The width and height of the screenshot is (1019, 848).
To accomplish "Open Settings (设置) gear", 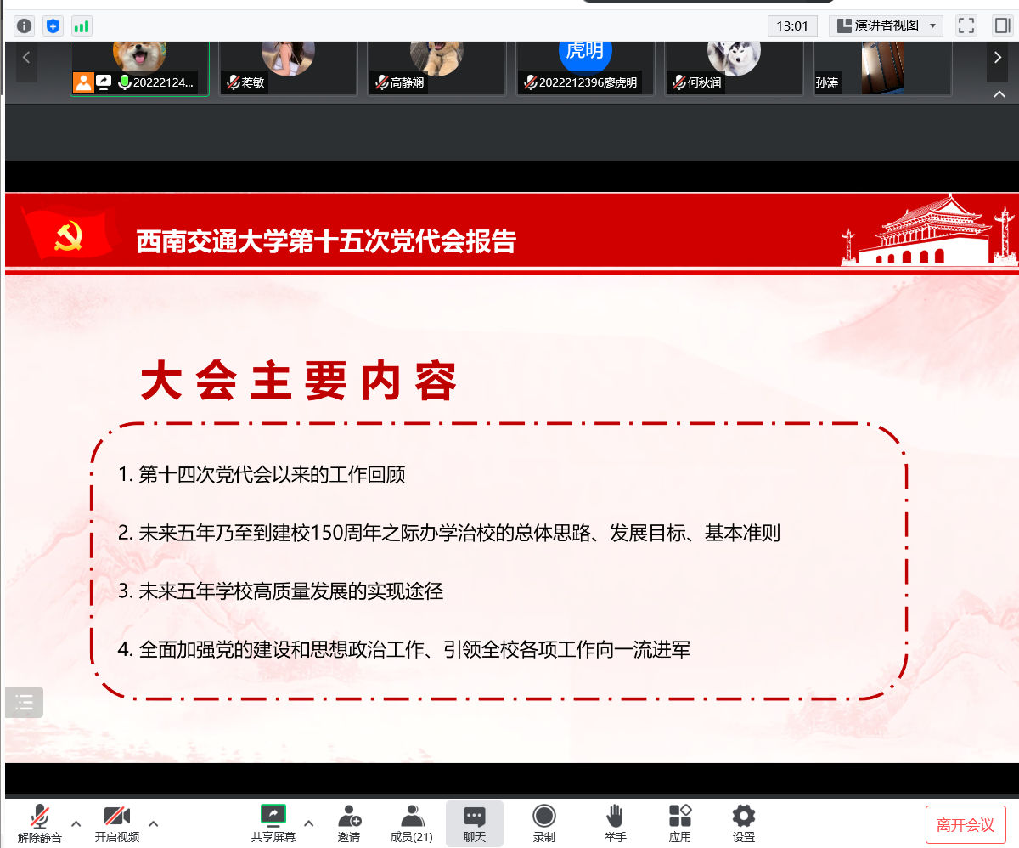I will point(744,823).
